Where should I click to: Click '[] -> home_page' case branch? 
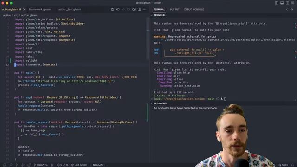point(33,130)
